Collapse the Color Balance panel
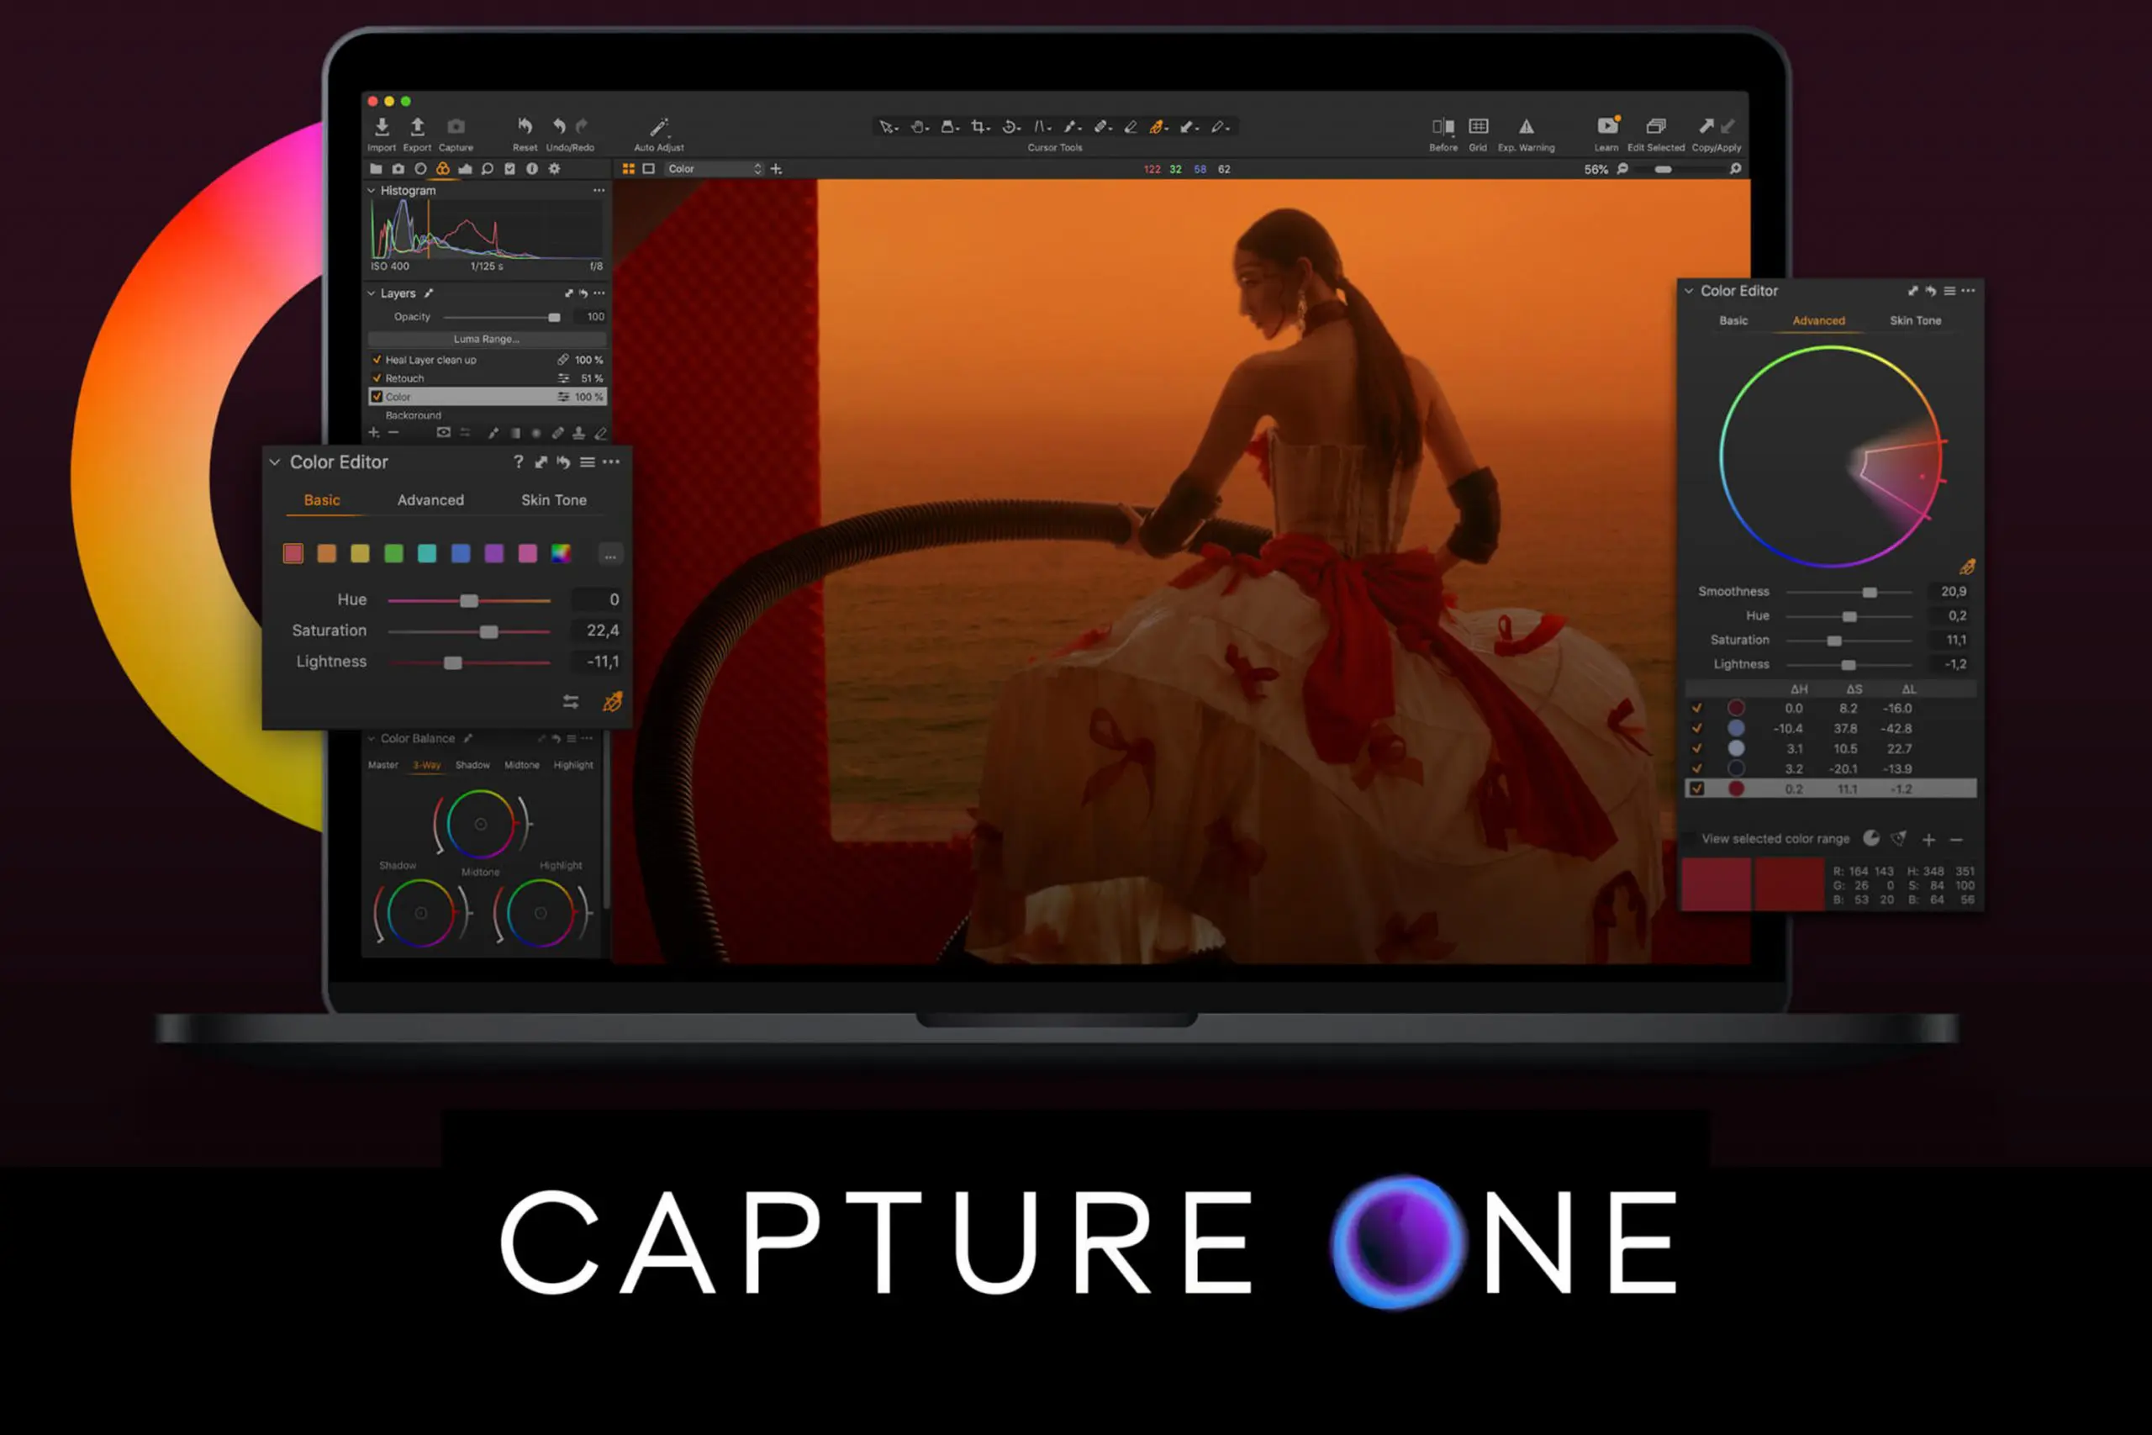Viewport: 2152px width, 1435px height. click(372, 739)
